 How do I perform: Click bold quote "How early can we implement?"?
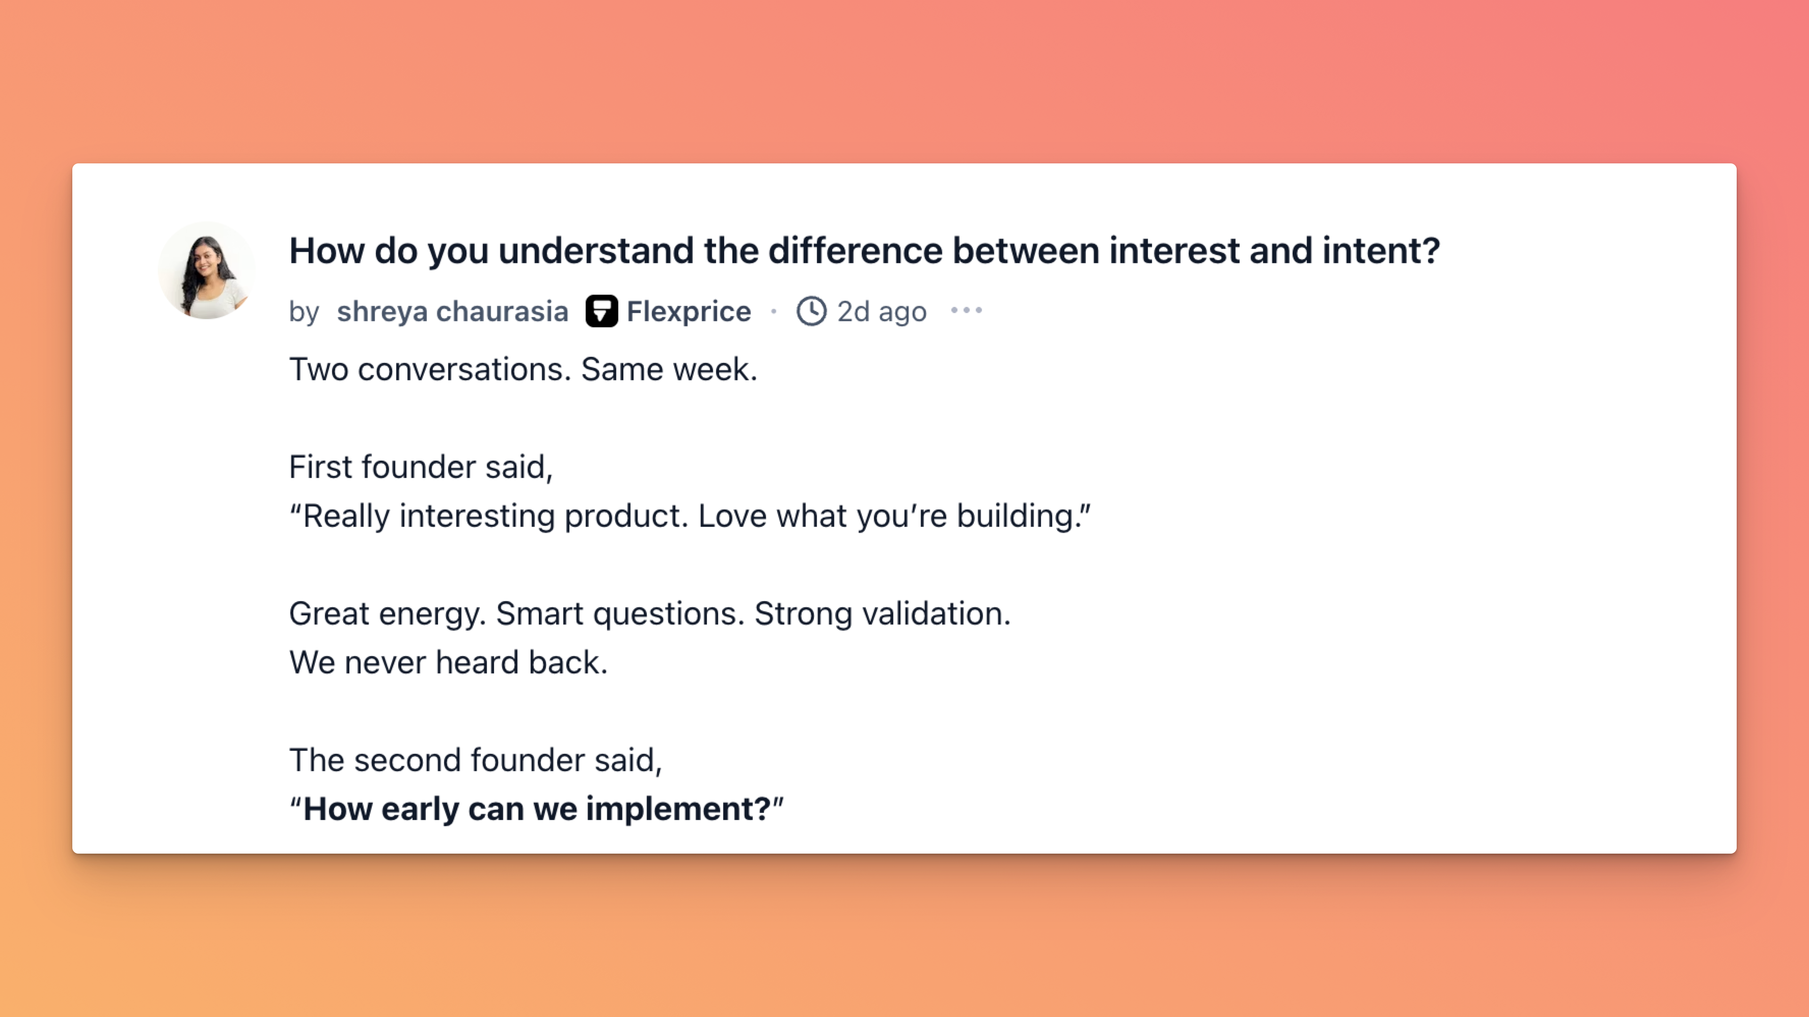click(536, 808)
